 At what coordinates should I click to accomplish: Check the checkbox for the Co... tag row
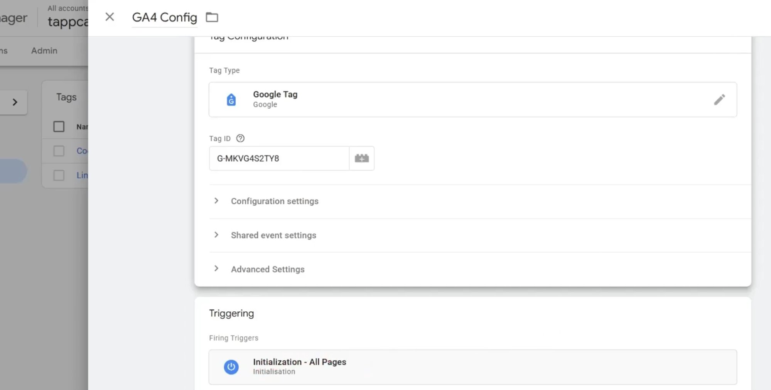[x=59, y=151]
